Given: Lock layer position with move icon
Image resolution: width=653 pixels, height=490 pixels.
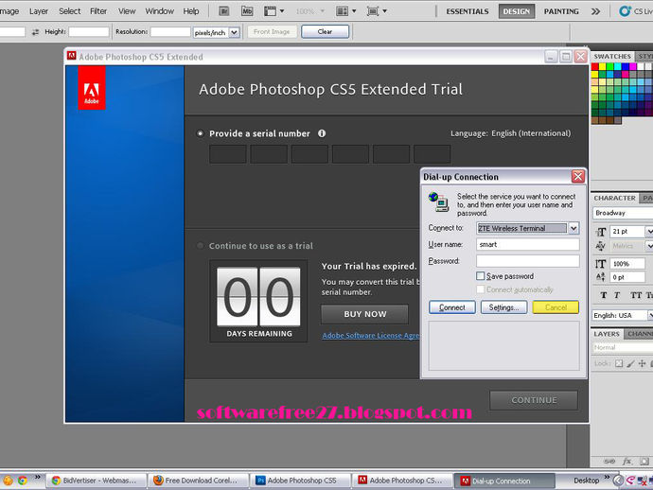Looking at the screenshot, I should (643, 363).
